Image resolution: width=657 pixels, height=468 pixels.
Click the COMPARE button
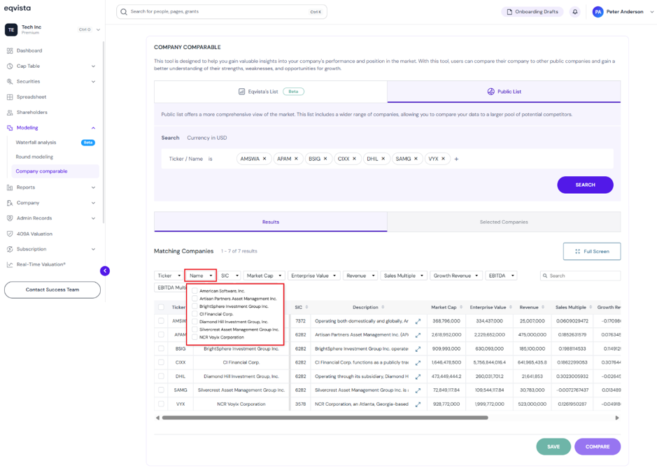click(x=598, y=446)
